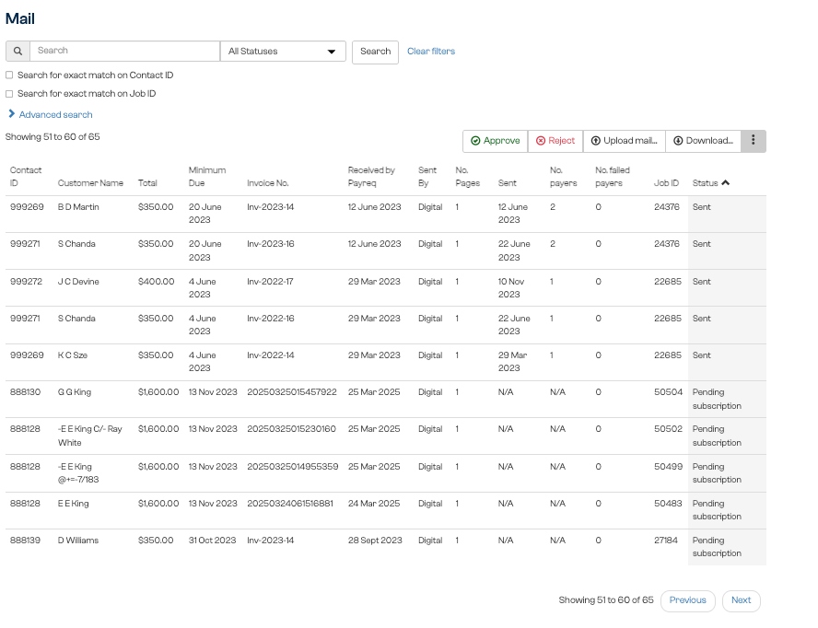Viewport: 818px width, 628px height.
Task: Sort by the No. Pages column header
Action: pyautogui.click(x=467, y=176)
